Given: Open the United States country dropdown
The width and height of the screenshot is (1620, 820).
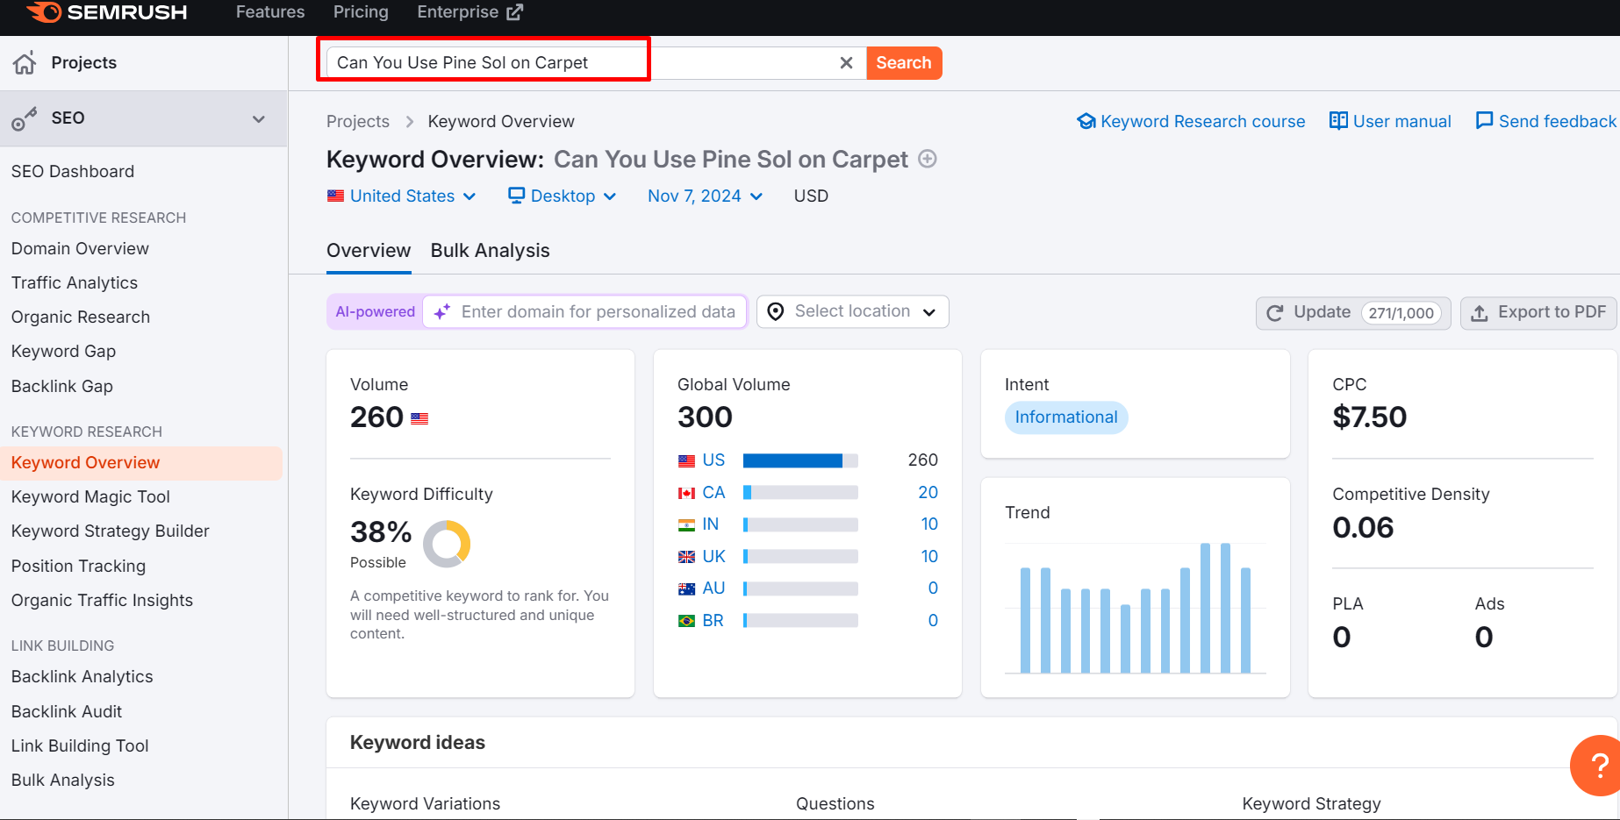Looking at the screenshot, I should 402,196.
